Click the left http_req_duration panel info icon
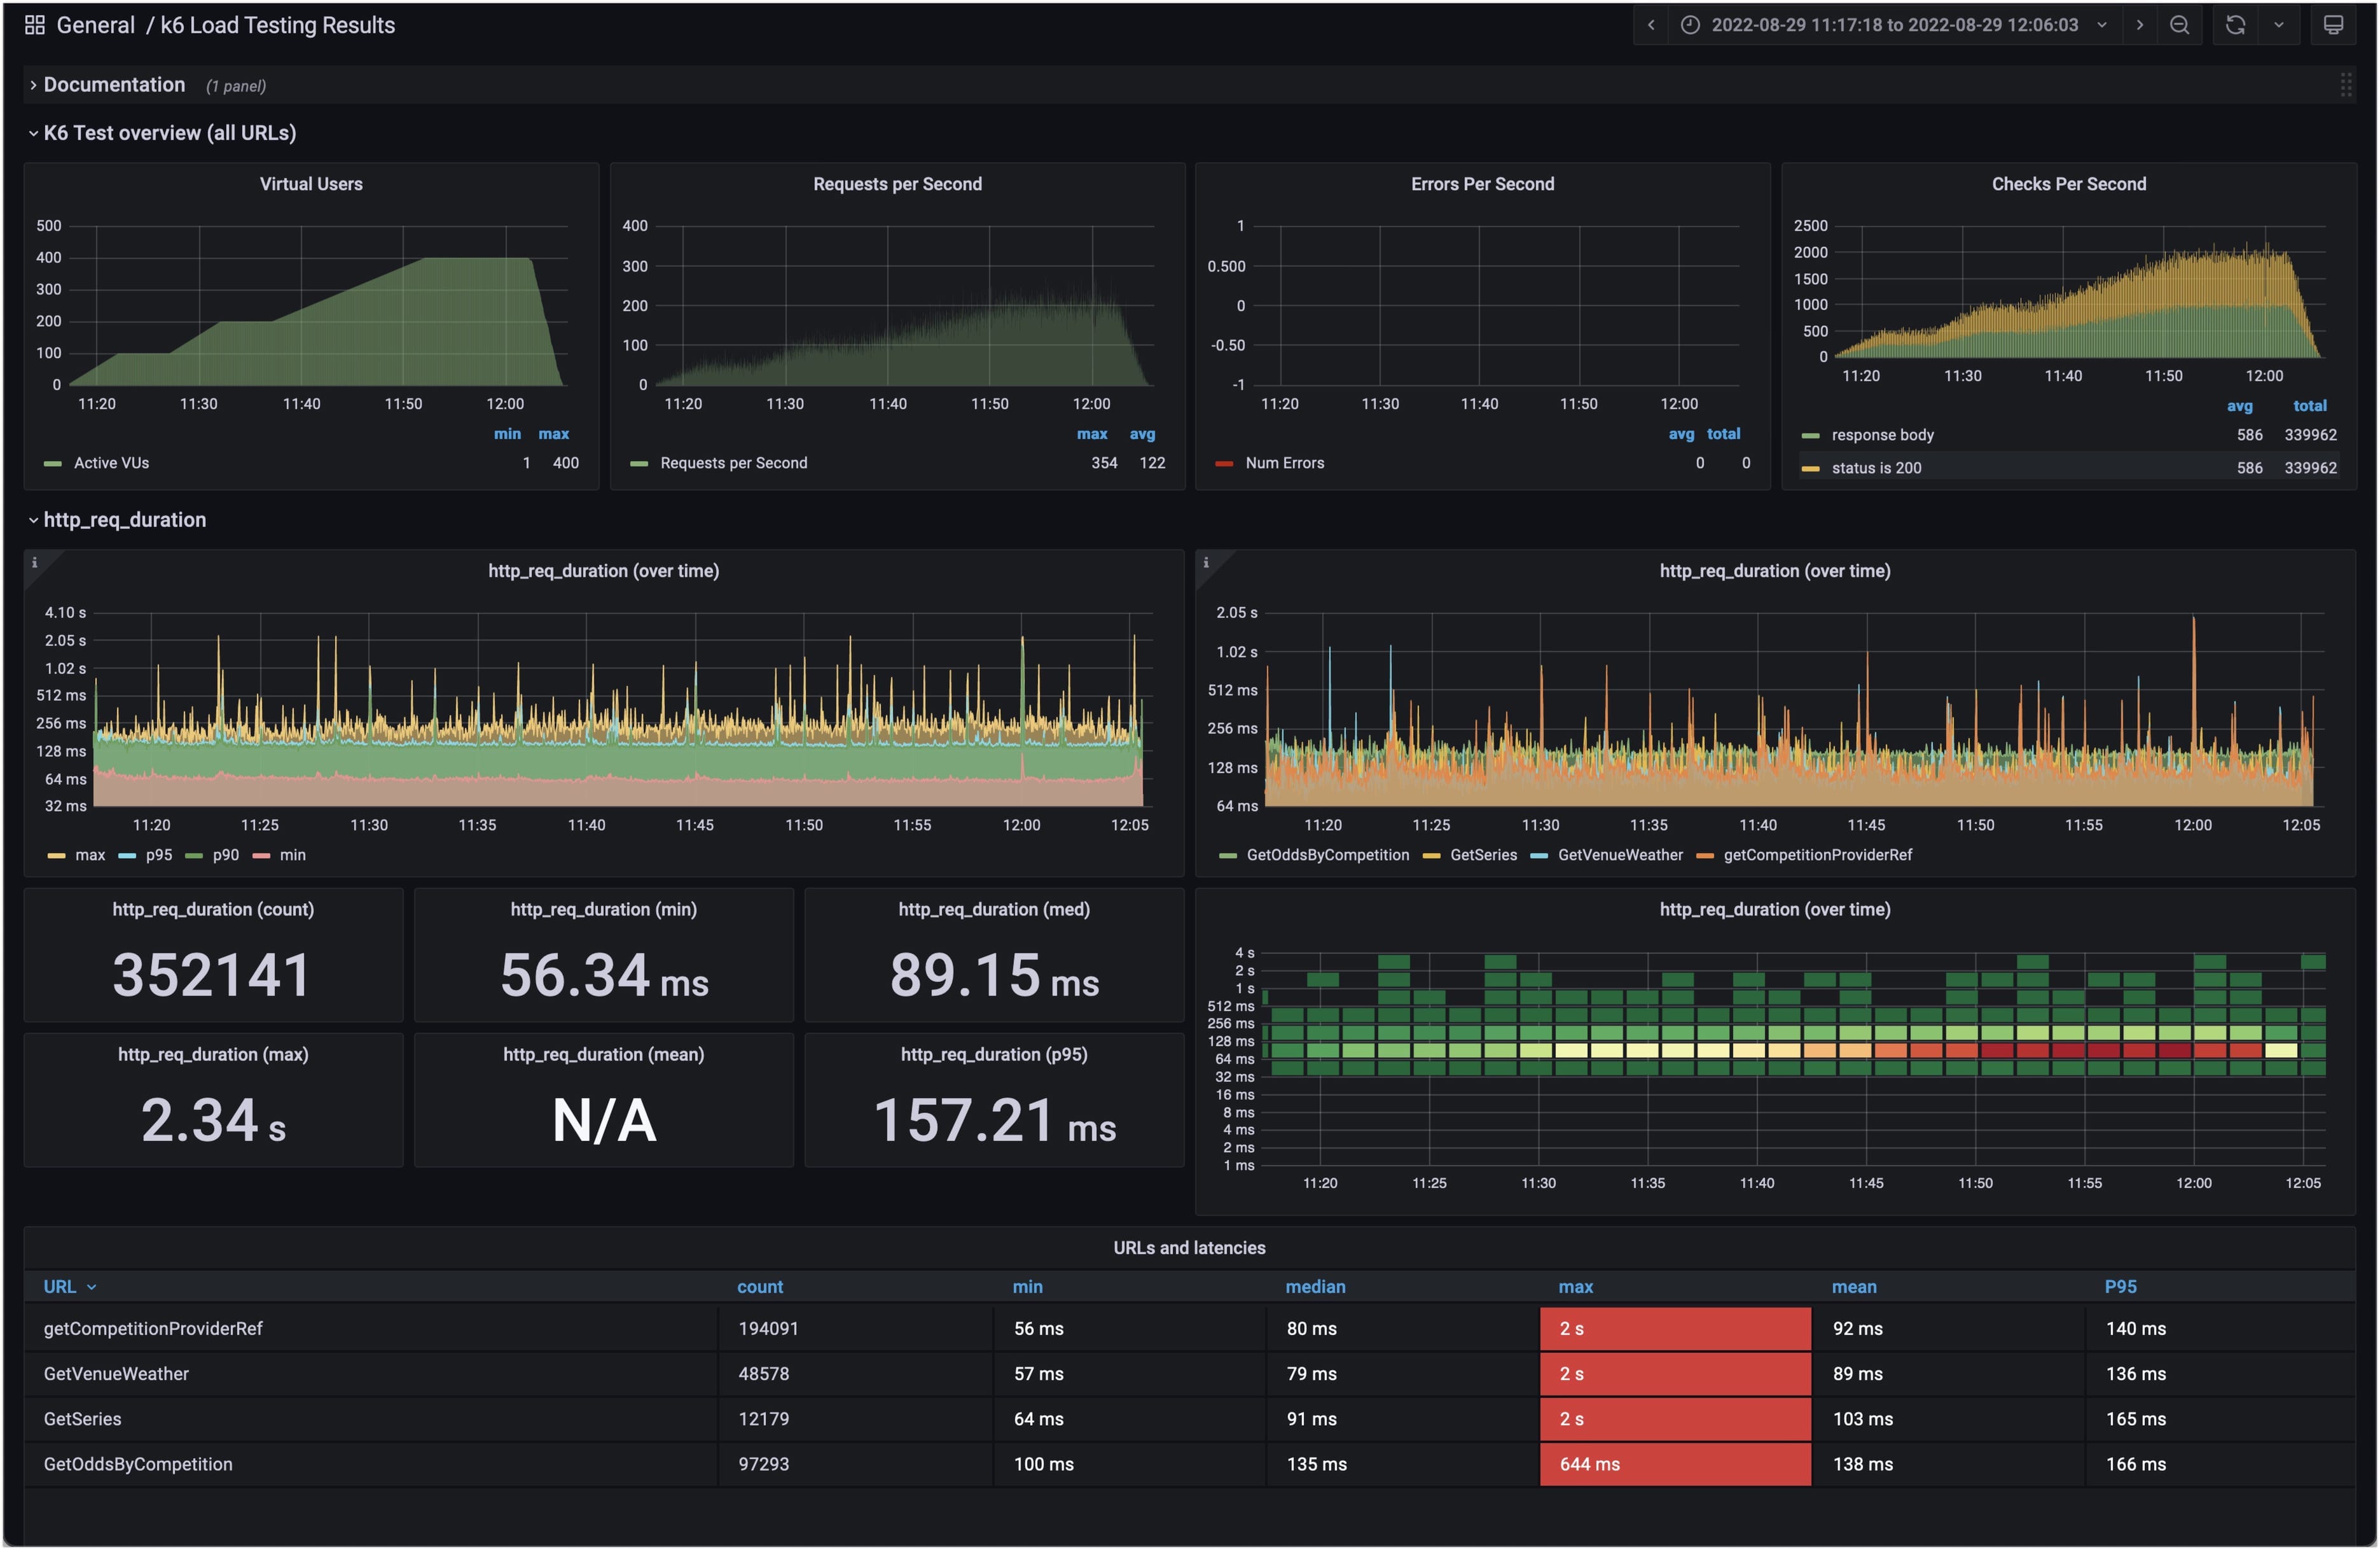Image resolution: width=2380 pixels, height=1550 pixels. click(34, 562)
